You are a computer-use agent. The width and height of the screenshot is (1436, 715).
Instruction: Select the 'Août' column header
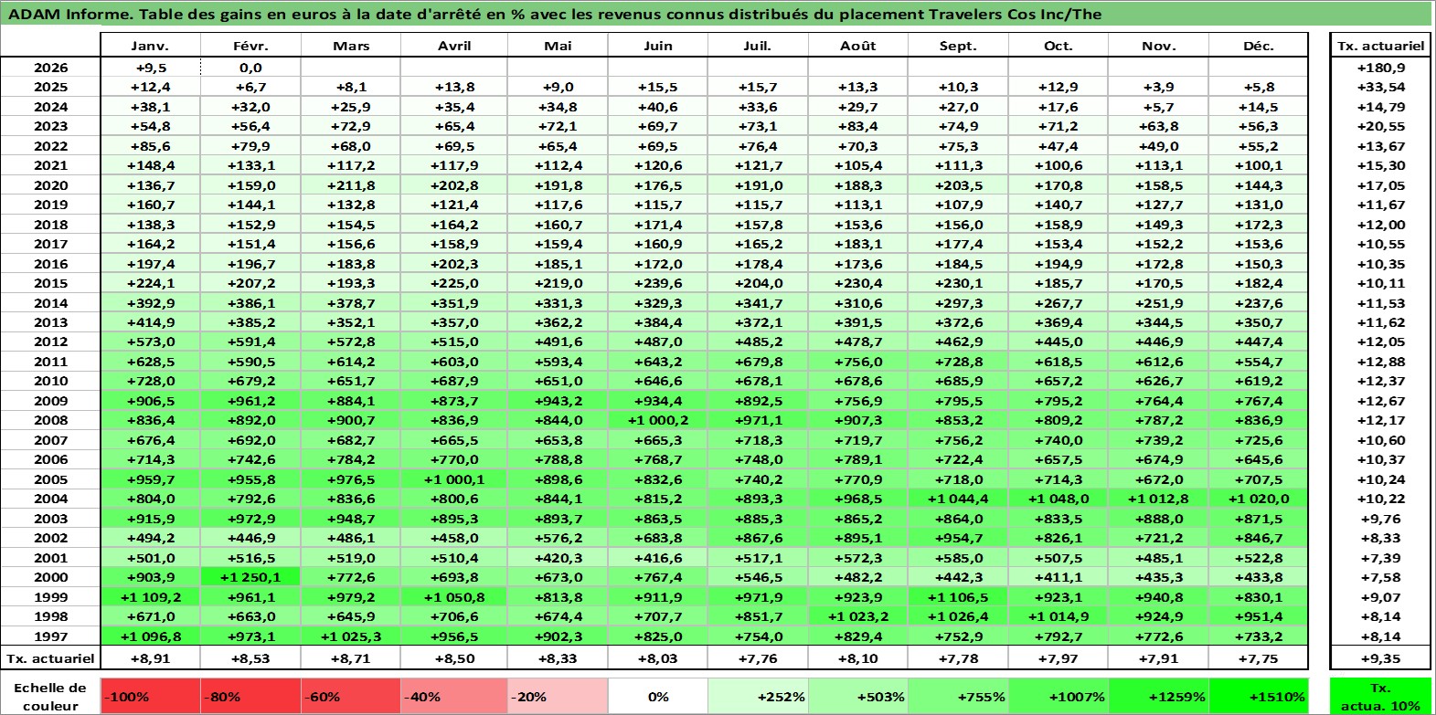coord(858,46)
